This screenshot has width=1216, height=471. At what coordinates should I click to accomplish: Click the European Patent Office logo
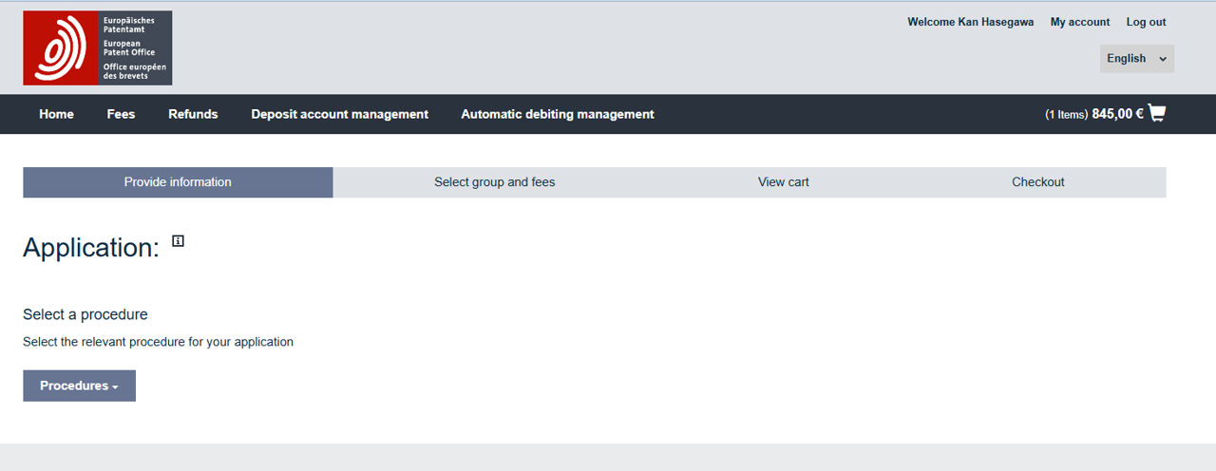coord(98,48)
